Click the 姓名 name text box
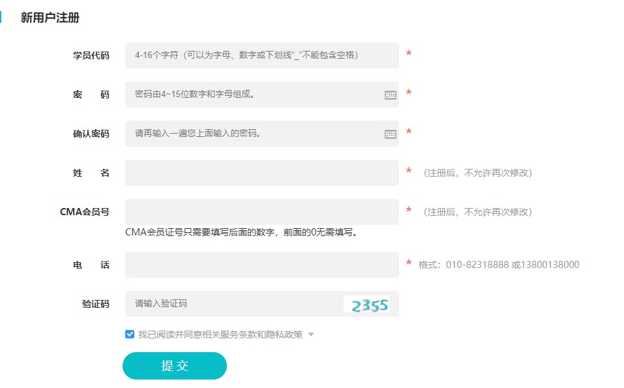Viewport: 624px width, 388px height. pos(261,173)
